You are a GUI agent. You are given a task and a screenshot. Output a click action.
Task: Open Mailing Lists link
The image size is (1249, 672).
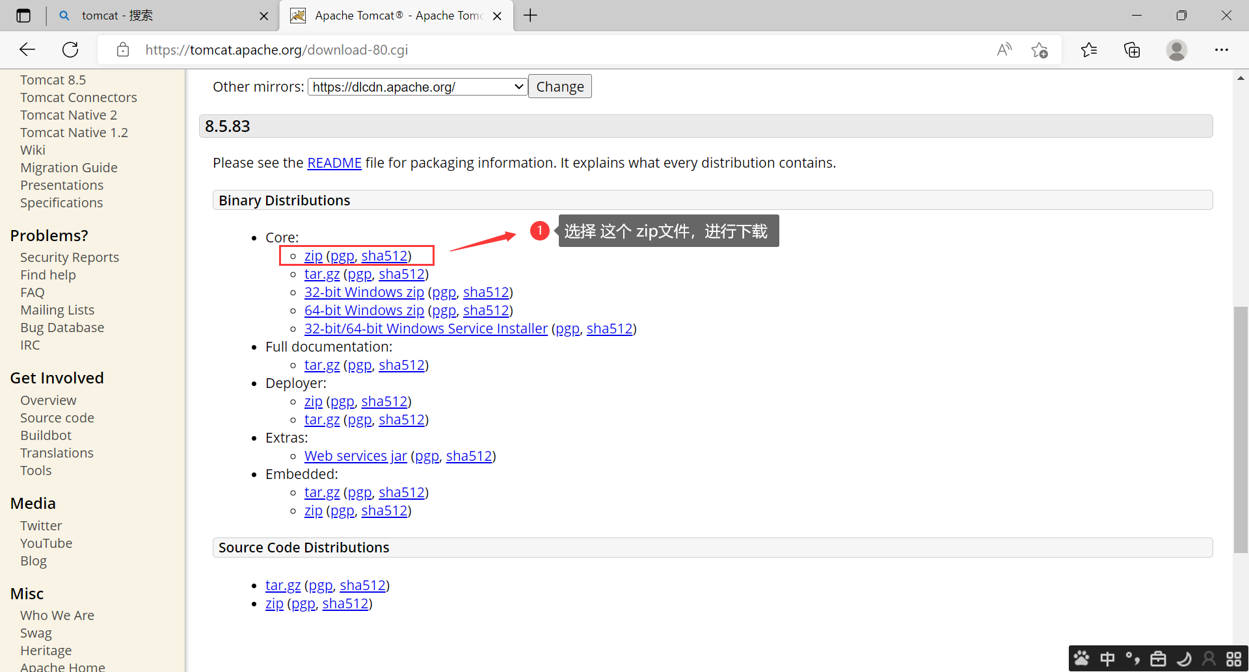[57, 310]
